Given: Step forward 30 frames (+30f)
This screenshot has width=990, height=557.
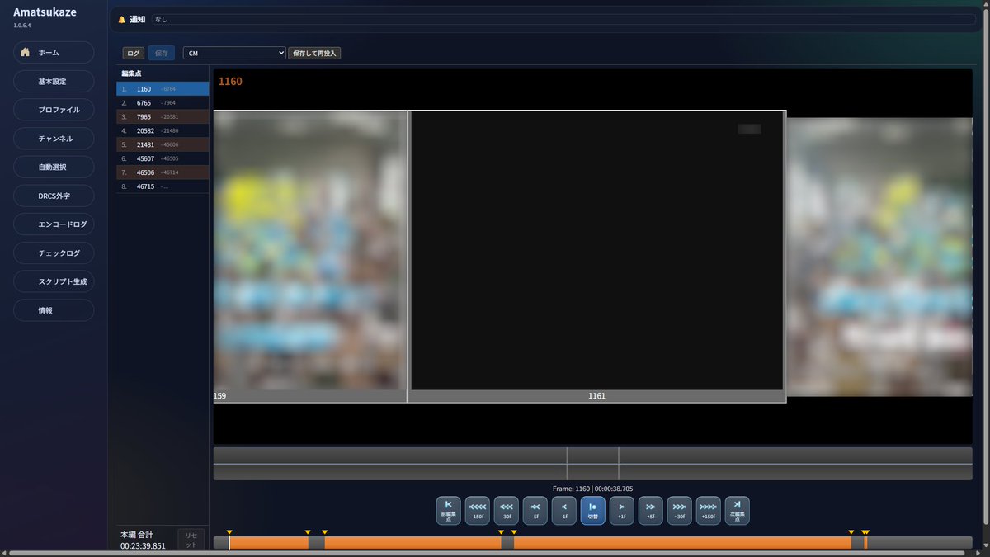Looking at the screenshot, I should pyautogui.click(x=679, y=511).
